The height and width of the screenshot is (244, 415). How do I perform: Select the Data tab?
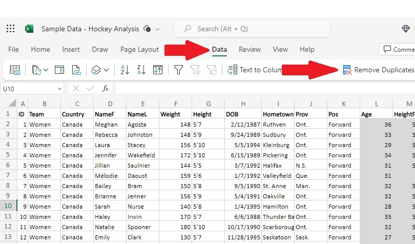coord(219,50)
